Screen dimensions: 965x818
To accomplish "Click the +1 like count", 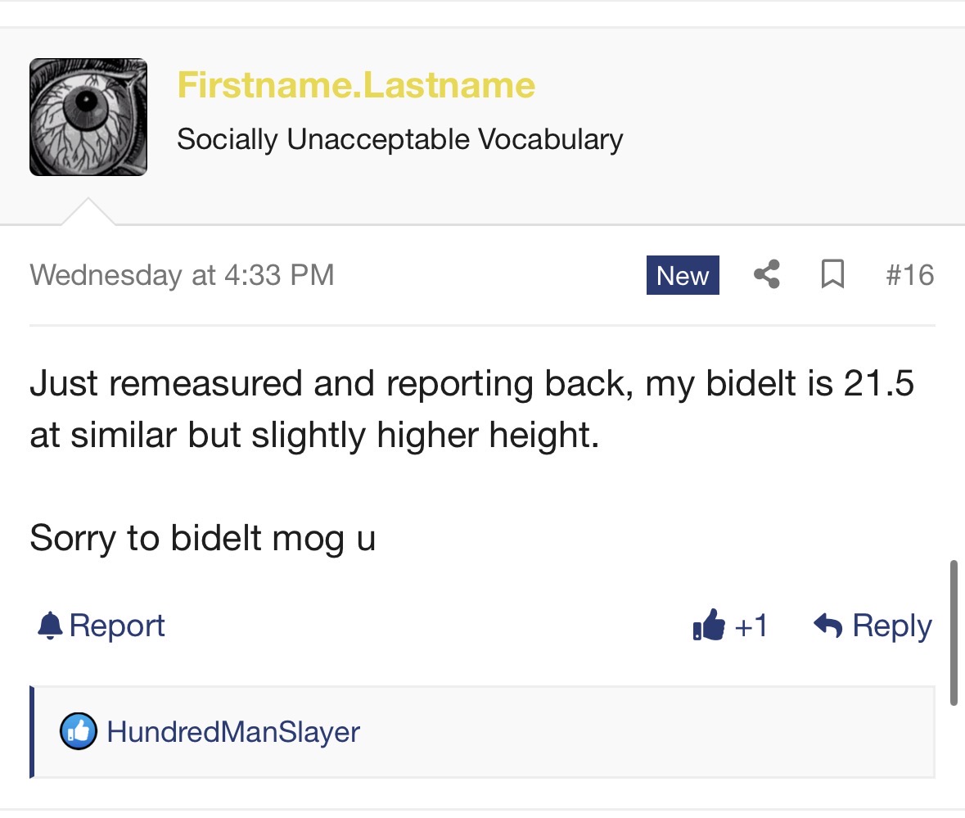I will coord(751,626).
